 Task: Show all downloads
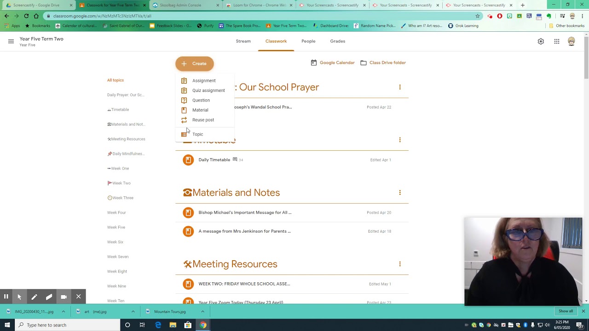pyautogui.click(x=566, y=311)
